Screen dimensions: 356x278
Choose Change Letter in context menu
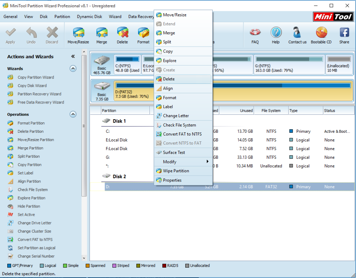(183, 116)
